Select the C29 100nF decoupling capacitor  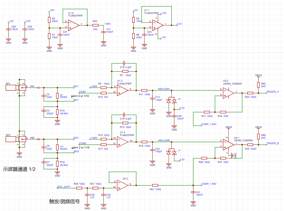click(25, 29)
